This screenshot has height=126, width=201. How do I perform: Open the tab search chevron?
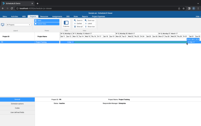tap(198, 3)
